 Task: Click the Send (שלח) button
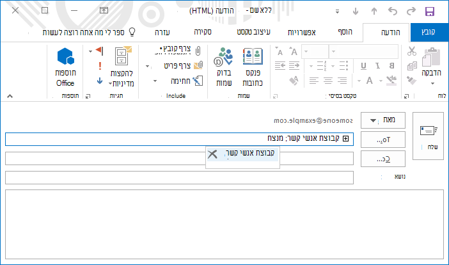(428, 136)
